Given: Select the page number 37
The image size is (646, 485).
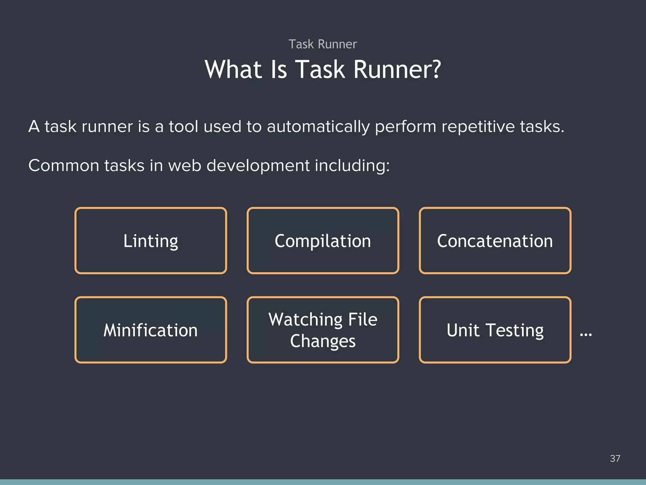Looking at the screenshot, I should [x=615, y=458].
